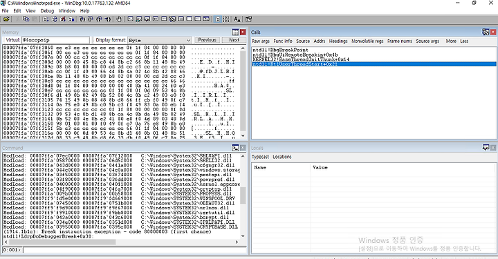Viewport: 498px width, 259px height.
Task: Click the Copy toolbar icon
Action: point(26,19)
